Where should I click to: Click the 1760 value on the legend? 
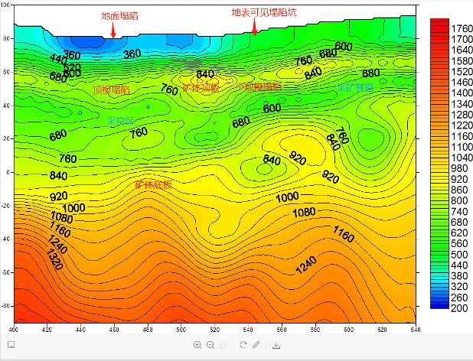coord(462,28)
